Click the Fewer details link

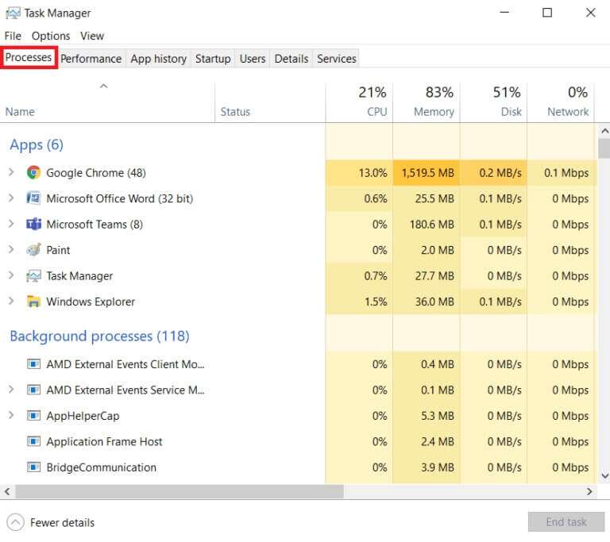[x=62, y=523]
